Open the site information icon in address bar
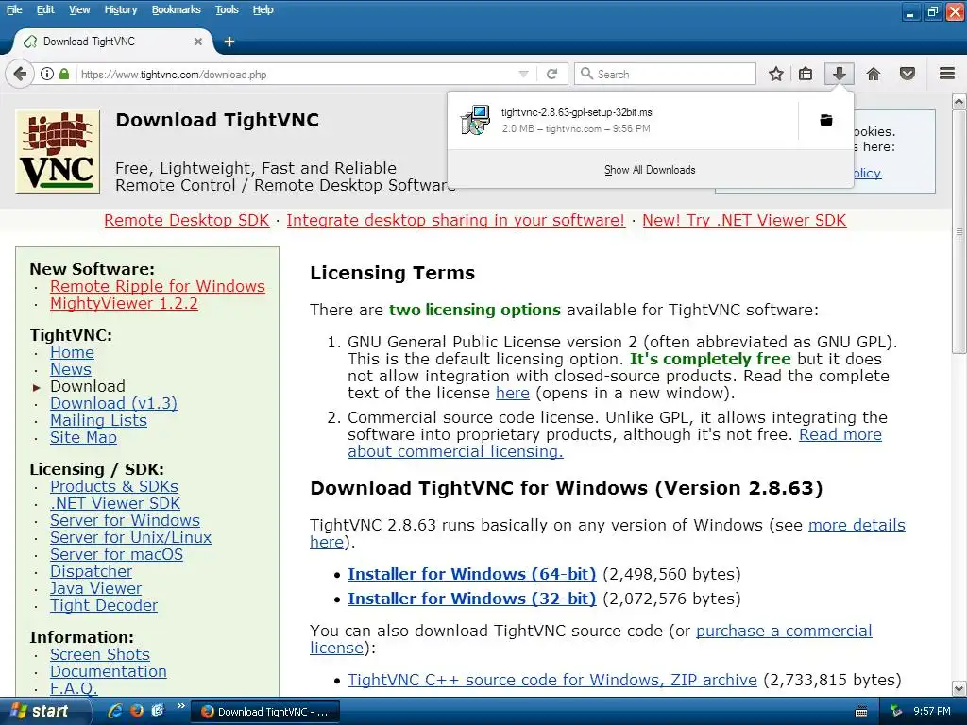The width and height of the screenshot is (967, 725). pos(47,74)
